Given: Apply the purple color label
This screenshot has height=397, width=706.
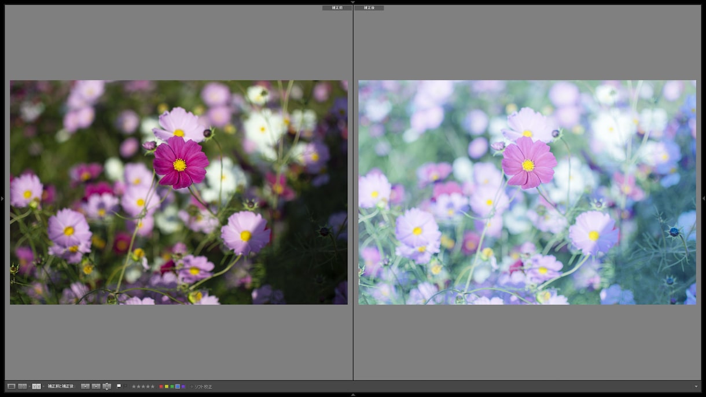Looking at the screenshot, I should click(183, 387).
